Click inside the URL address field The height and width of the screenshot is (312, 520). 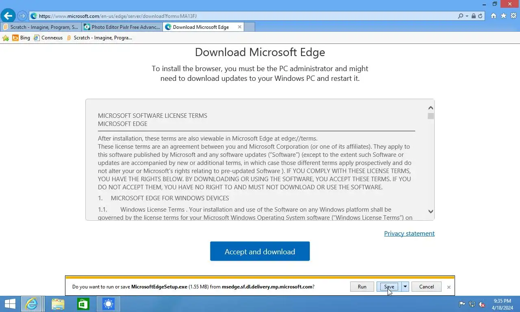click(x=244, y=16)
